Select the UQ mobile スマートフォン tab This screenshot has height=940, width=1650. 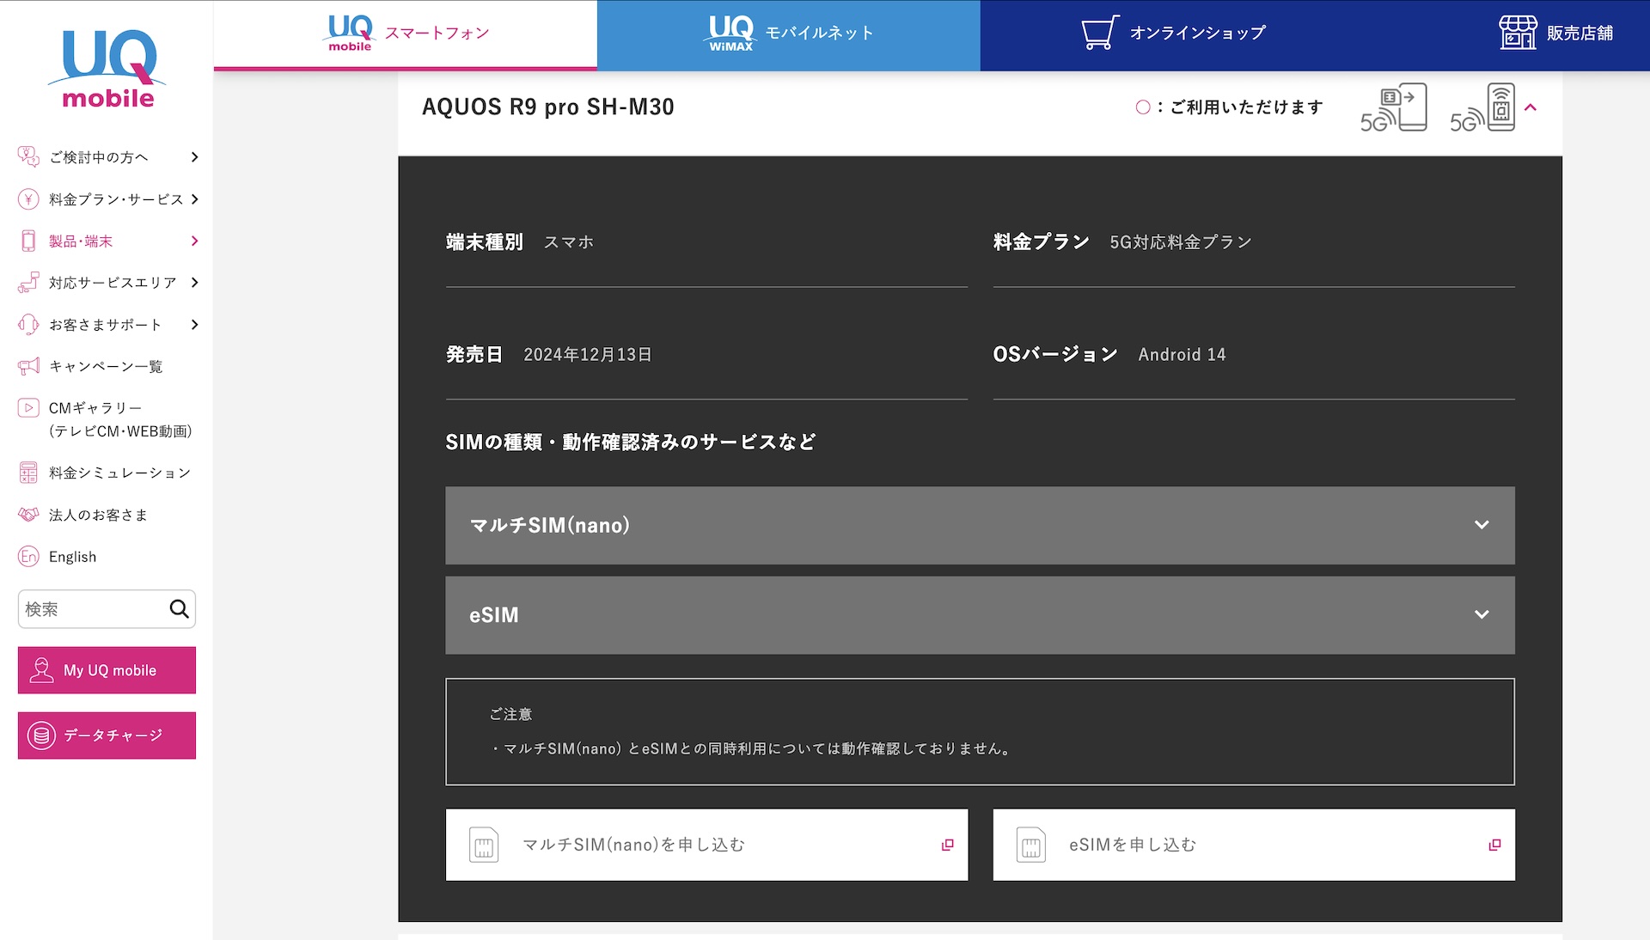(405, 34)
